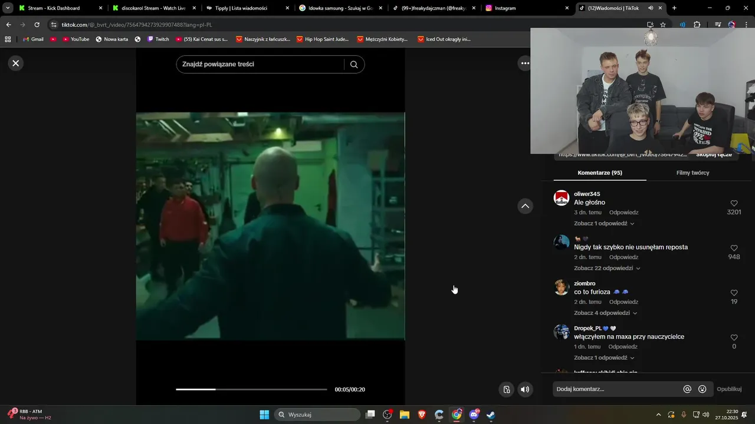
Task: Open the Extensions puzzle icon
Action: coord(697,25)
